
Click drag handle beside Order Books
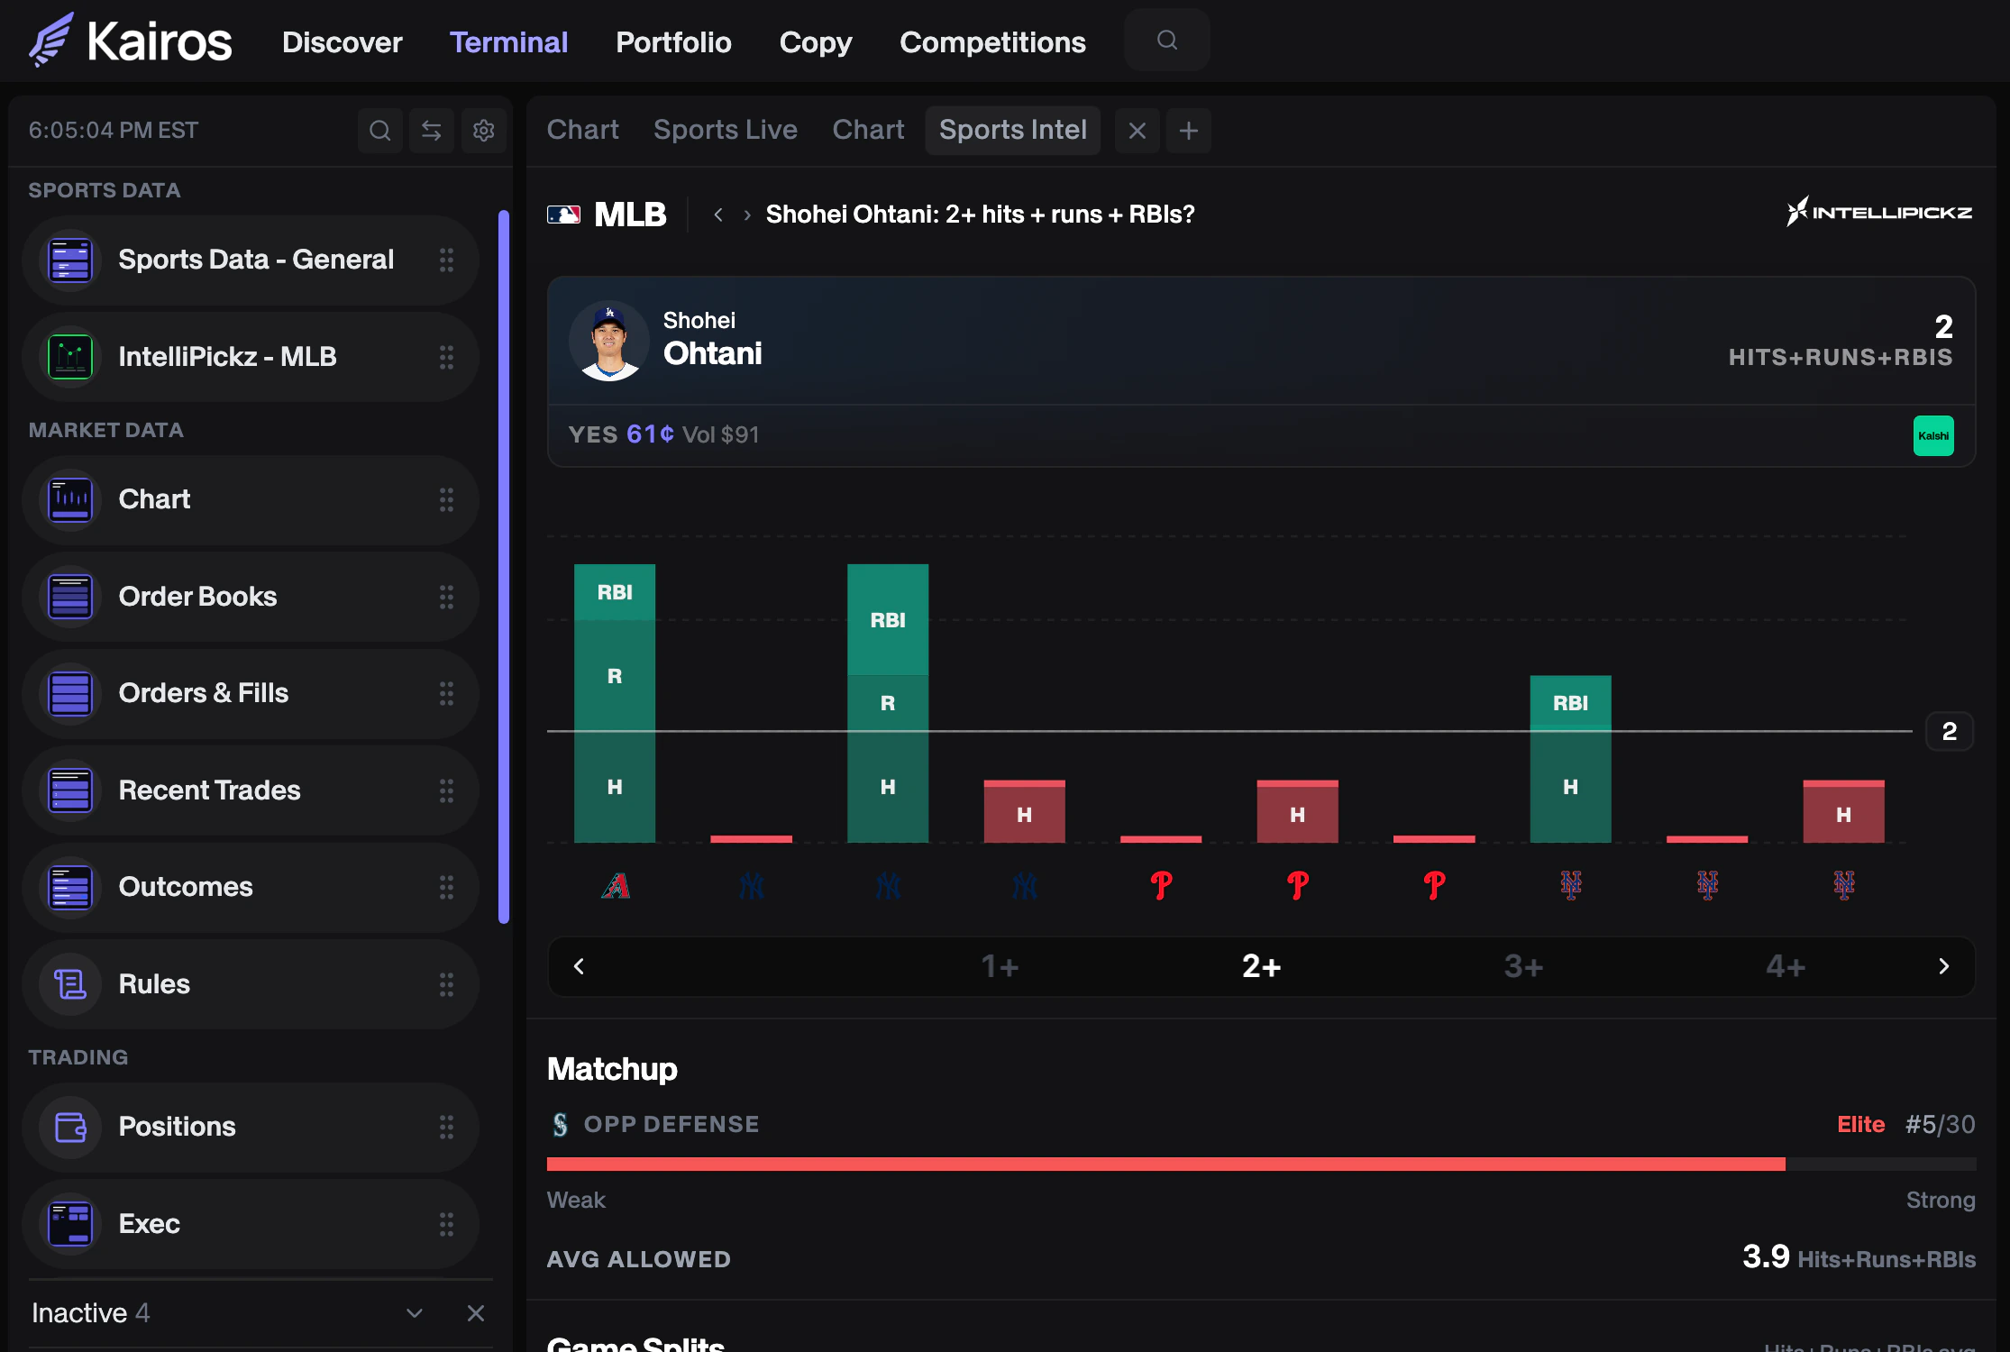click(446, 597)
